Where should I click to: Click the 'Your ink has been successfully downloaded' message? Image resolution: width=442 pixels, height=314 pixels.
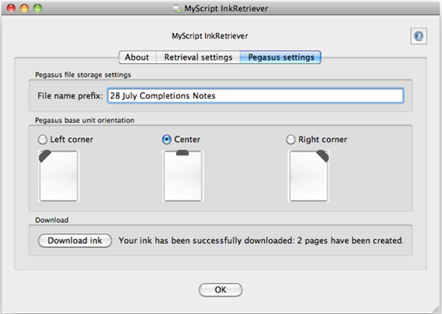pos(261,241)
